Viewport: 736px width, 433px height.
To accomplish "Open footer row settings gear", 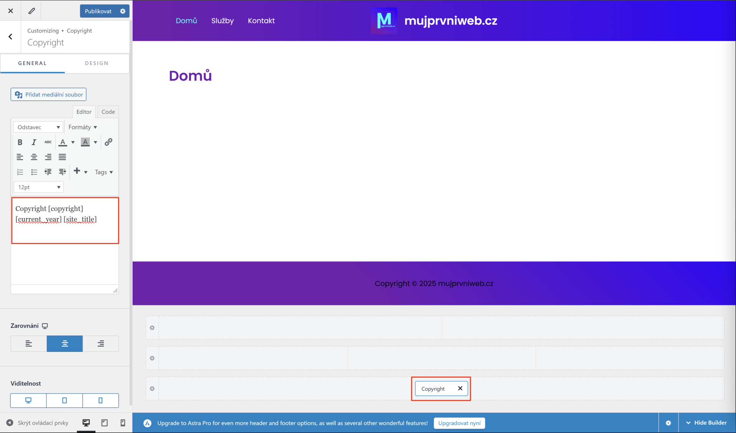I will pyautogui.click(x=152, y=389).
